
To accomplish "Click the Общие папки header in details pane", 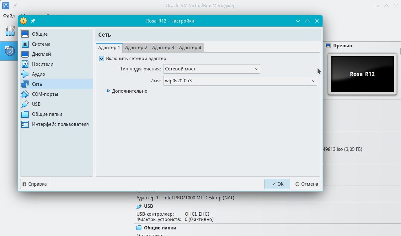I will 160,228.
